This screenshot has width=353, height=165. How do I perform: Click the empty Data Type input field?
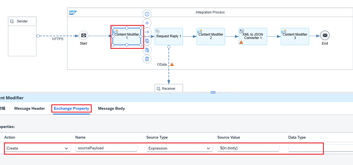(320, 148)
